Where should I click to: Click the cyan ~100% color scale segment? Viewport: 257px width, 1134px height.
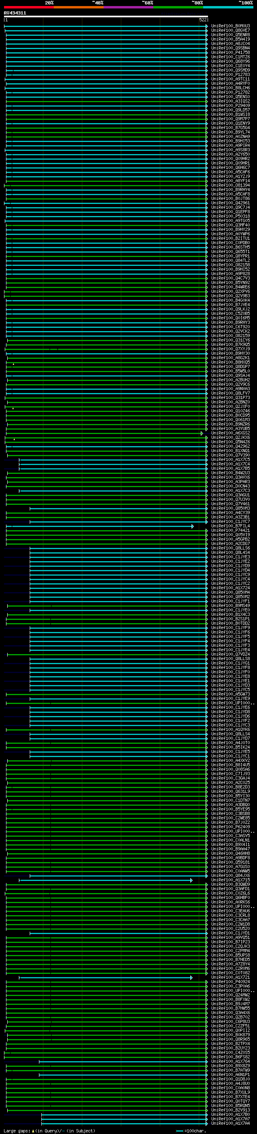coord(228,8)
